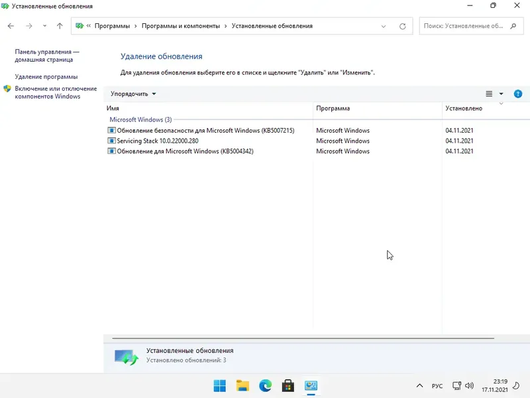Viewport: 530px width, 398px height.
Task: Click the change view icon near Help
Action: tap(491, 94)
